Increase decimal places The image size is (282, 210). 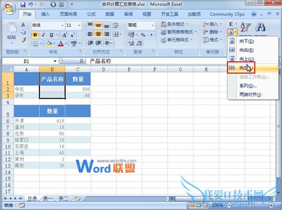click(x=131, y=44)
